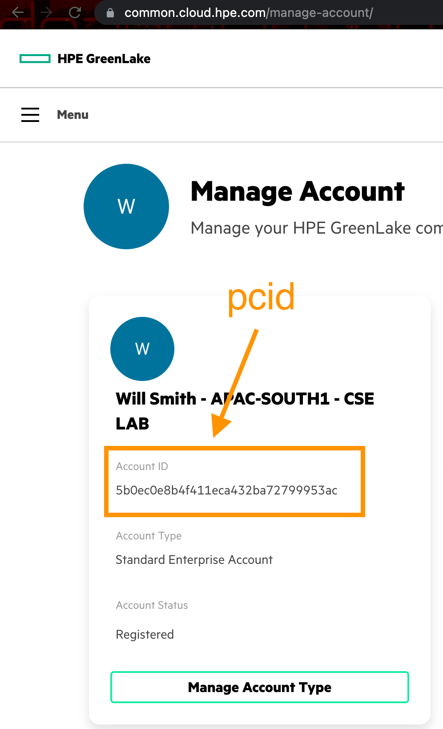Reload the page with the refresh icon
The image size is (443, 729).
[x=75, y=12]
